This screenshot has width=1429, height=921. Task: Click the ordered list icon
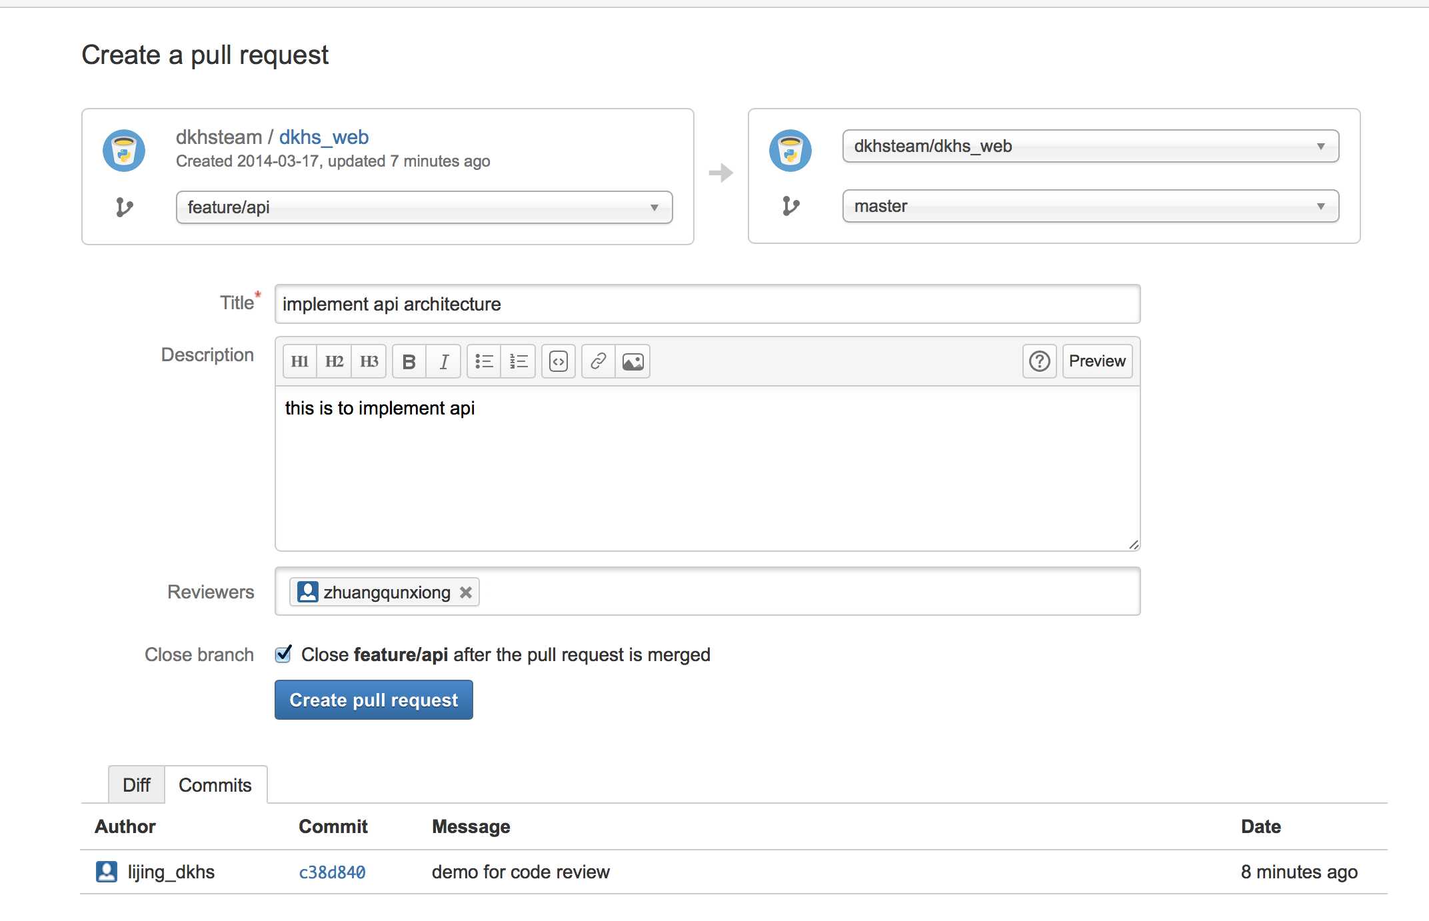pos(518,361)
